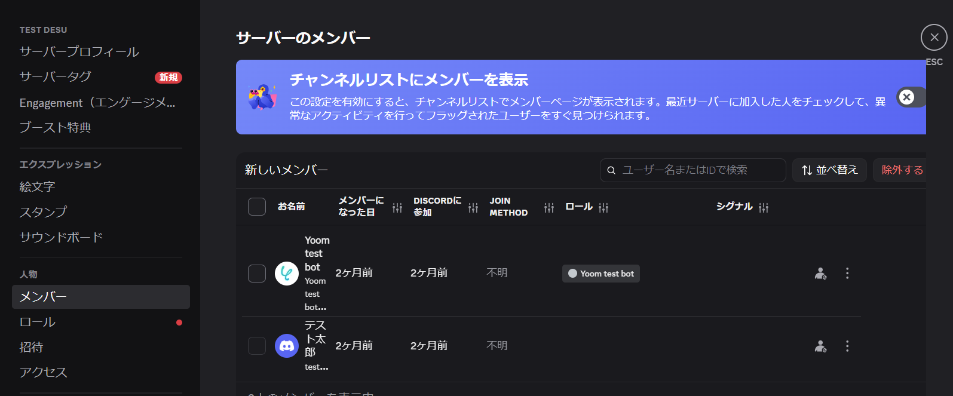The width and height of the screenshot is (953, 396).
Task: Click the ロール column header text
Action: 579,207
